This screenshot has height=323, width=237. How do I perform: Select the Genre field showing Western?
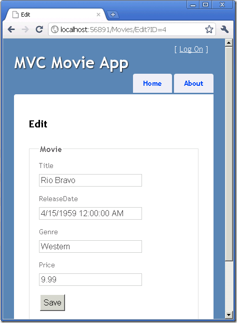(90, 246)
